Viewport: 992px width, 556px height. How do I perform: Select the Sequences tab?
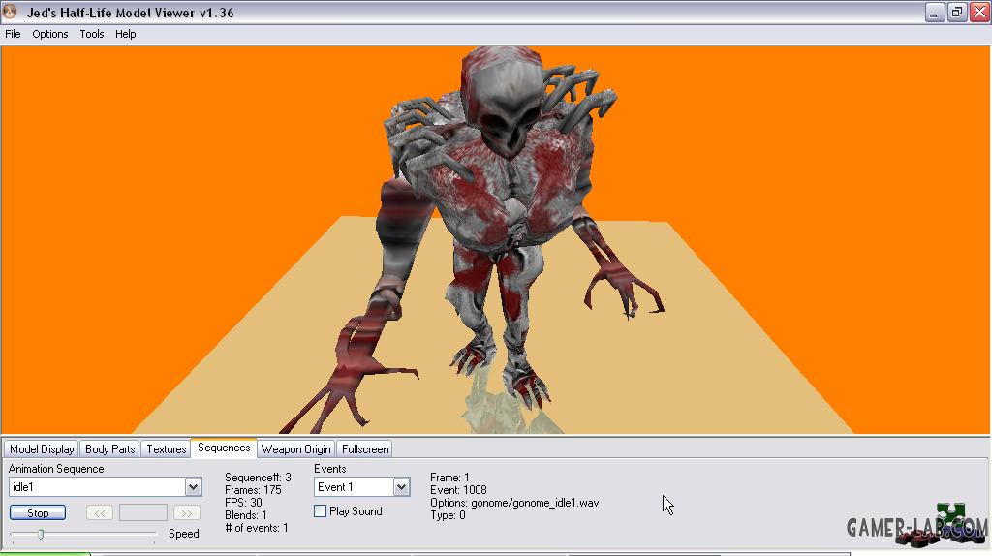[x=224, y=448]
